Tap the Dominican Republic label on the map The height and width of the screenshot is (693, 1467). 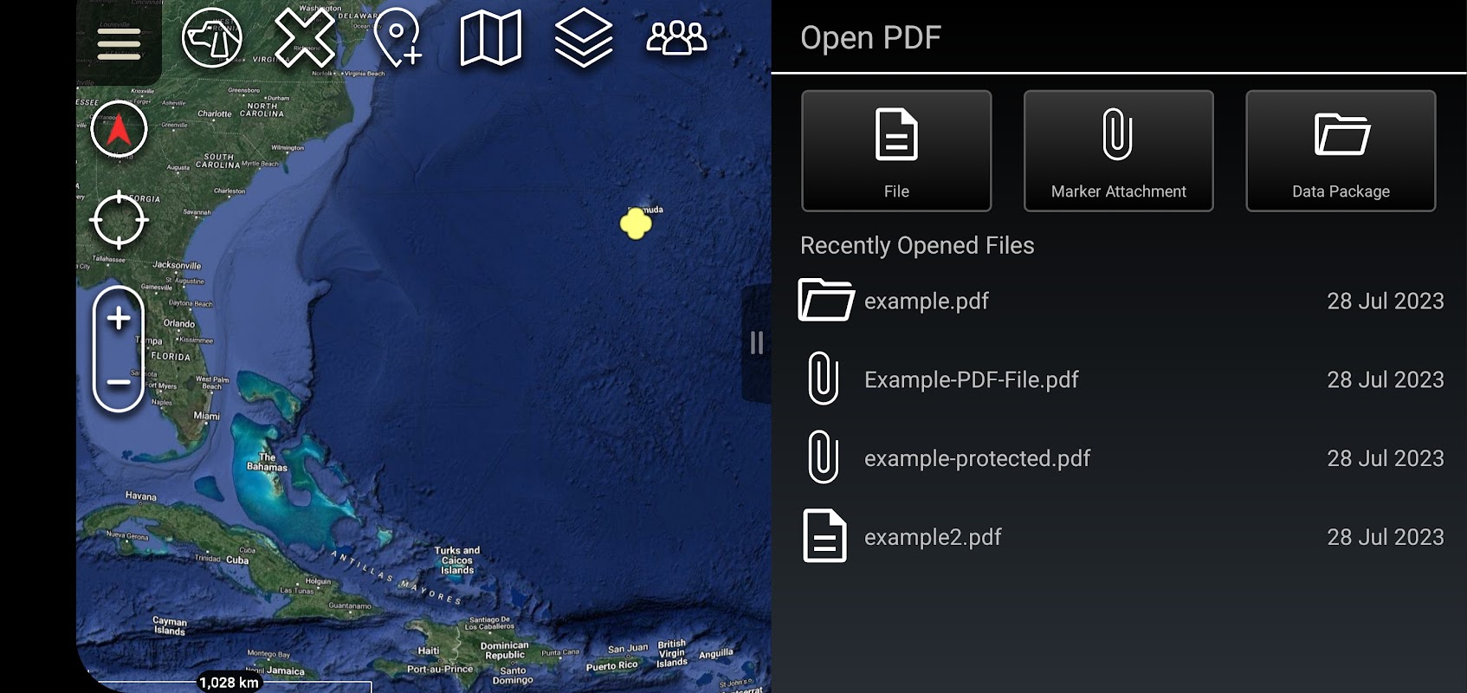click(x=504, y=651)
